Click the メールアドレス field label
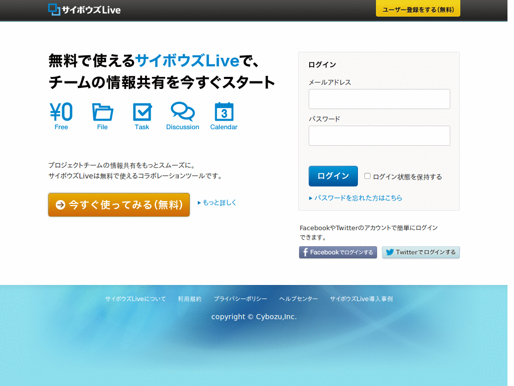This screenshot has height=386, width=514. 330,82
